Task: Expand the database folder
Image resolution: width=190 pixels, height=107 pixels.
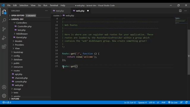Action: (18, 59)
